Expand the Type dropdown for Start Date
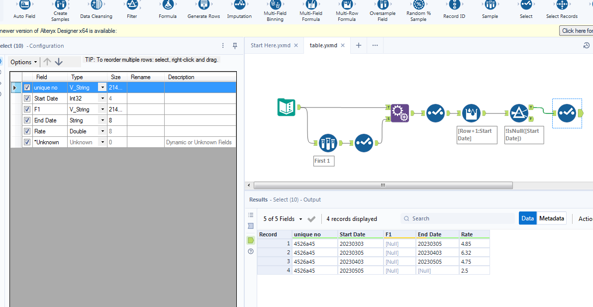This screenshot has width=593, height=307. point(102,99)
